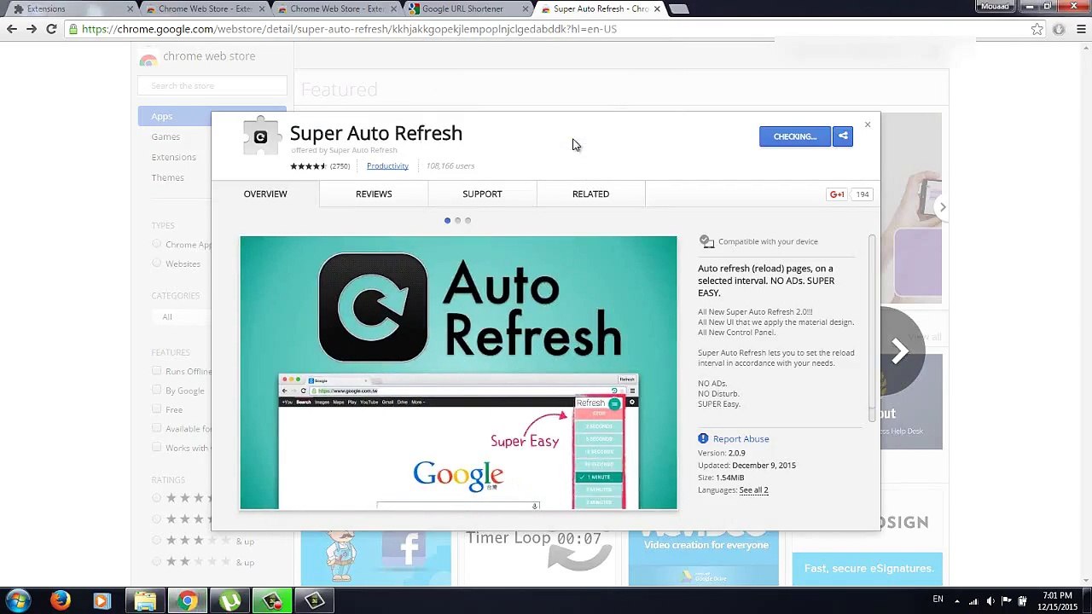
Task: Click the EN language indicator
Action: [x=938, y=600]
